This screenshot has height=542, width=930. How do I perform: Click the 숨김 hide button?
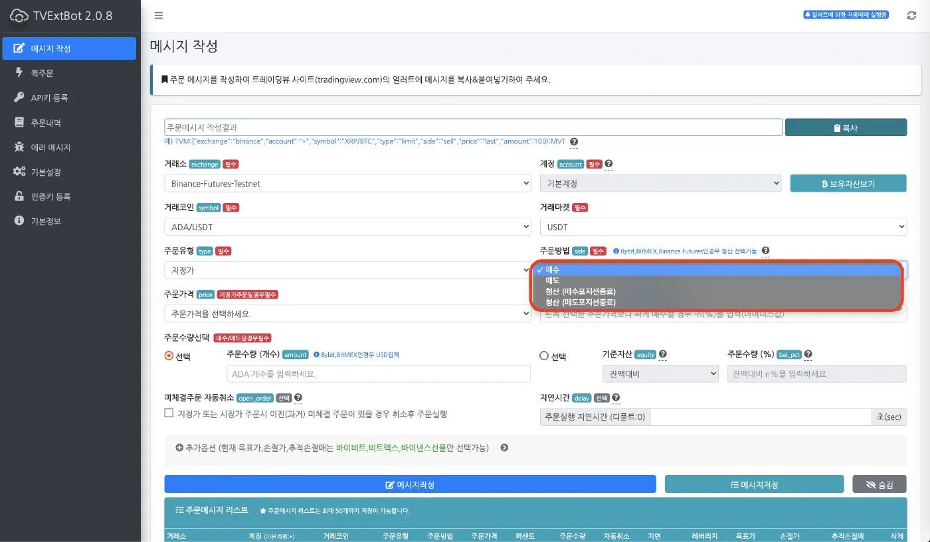[880, 484]
